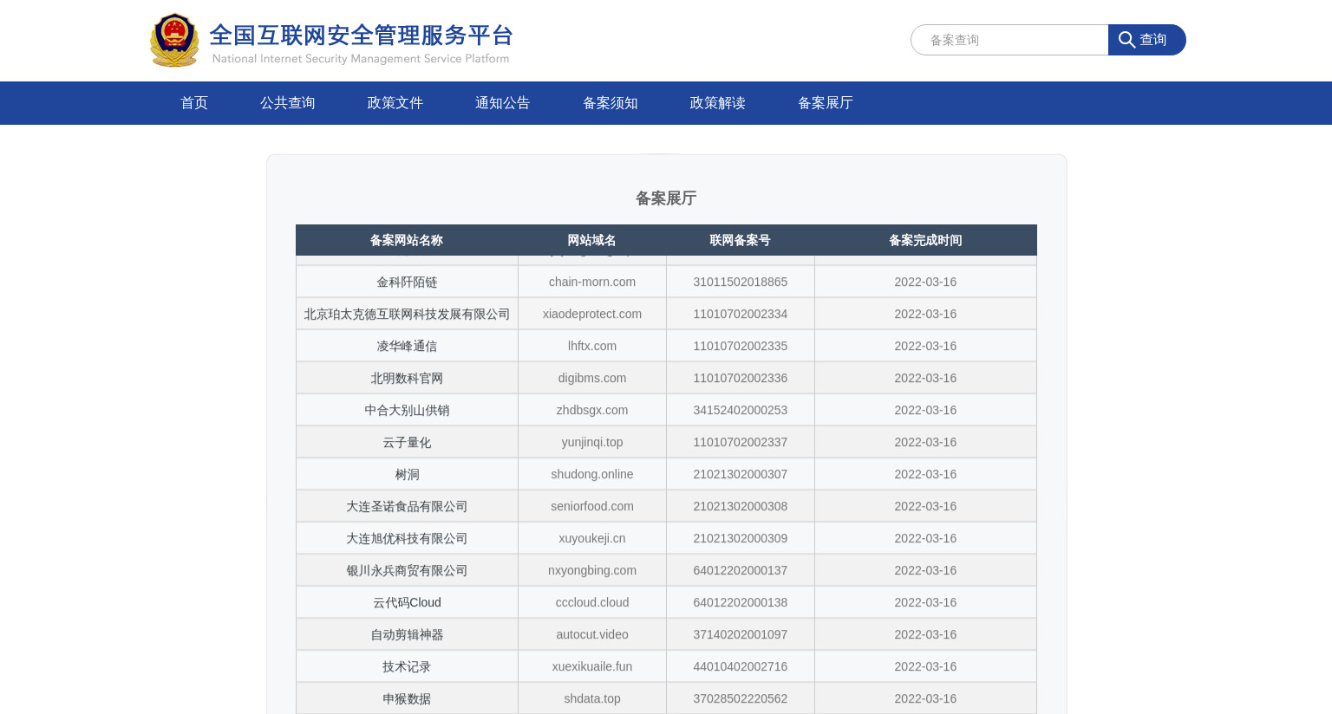Image resolution: width=1332 pixels, height=714 pixels.
Task: Open the 备案须知 menu item
Action: (x=610, y=103)
